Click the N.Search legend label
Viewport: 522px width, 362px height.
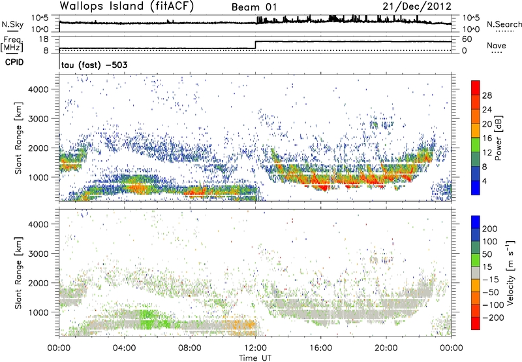(x=504, y=24)
